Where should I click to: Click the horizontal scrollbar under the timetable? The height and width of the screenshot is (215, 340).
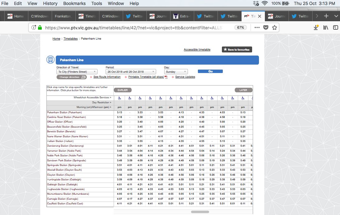(x=200, y=212)
